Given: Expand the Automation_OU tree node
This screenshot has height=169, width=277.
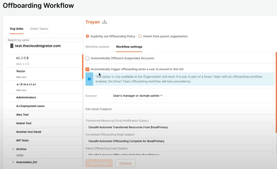Looking at the screenshot, I should pyautogui.click(x=13, y=162).
